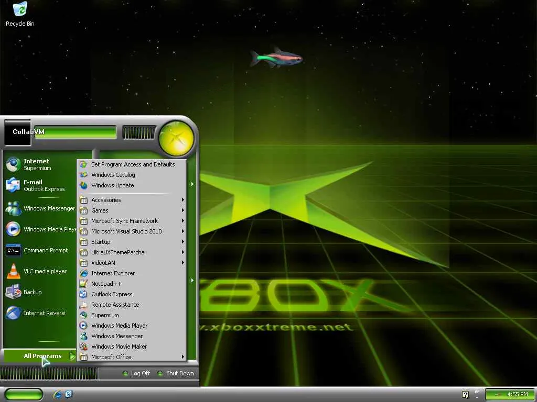Expand the Games submenu
This screenshot has width=537, height=402.
[132, 210]
